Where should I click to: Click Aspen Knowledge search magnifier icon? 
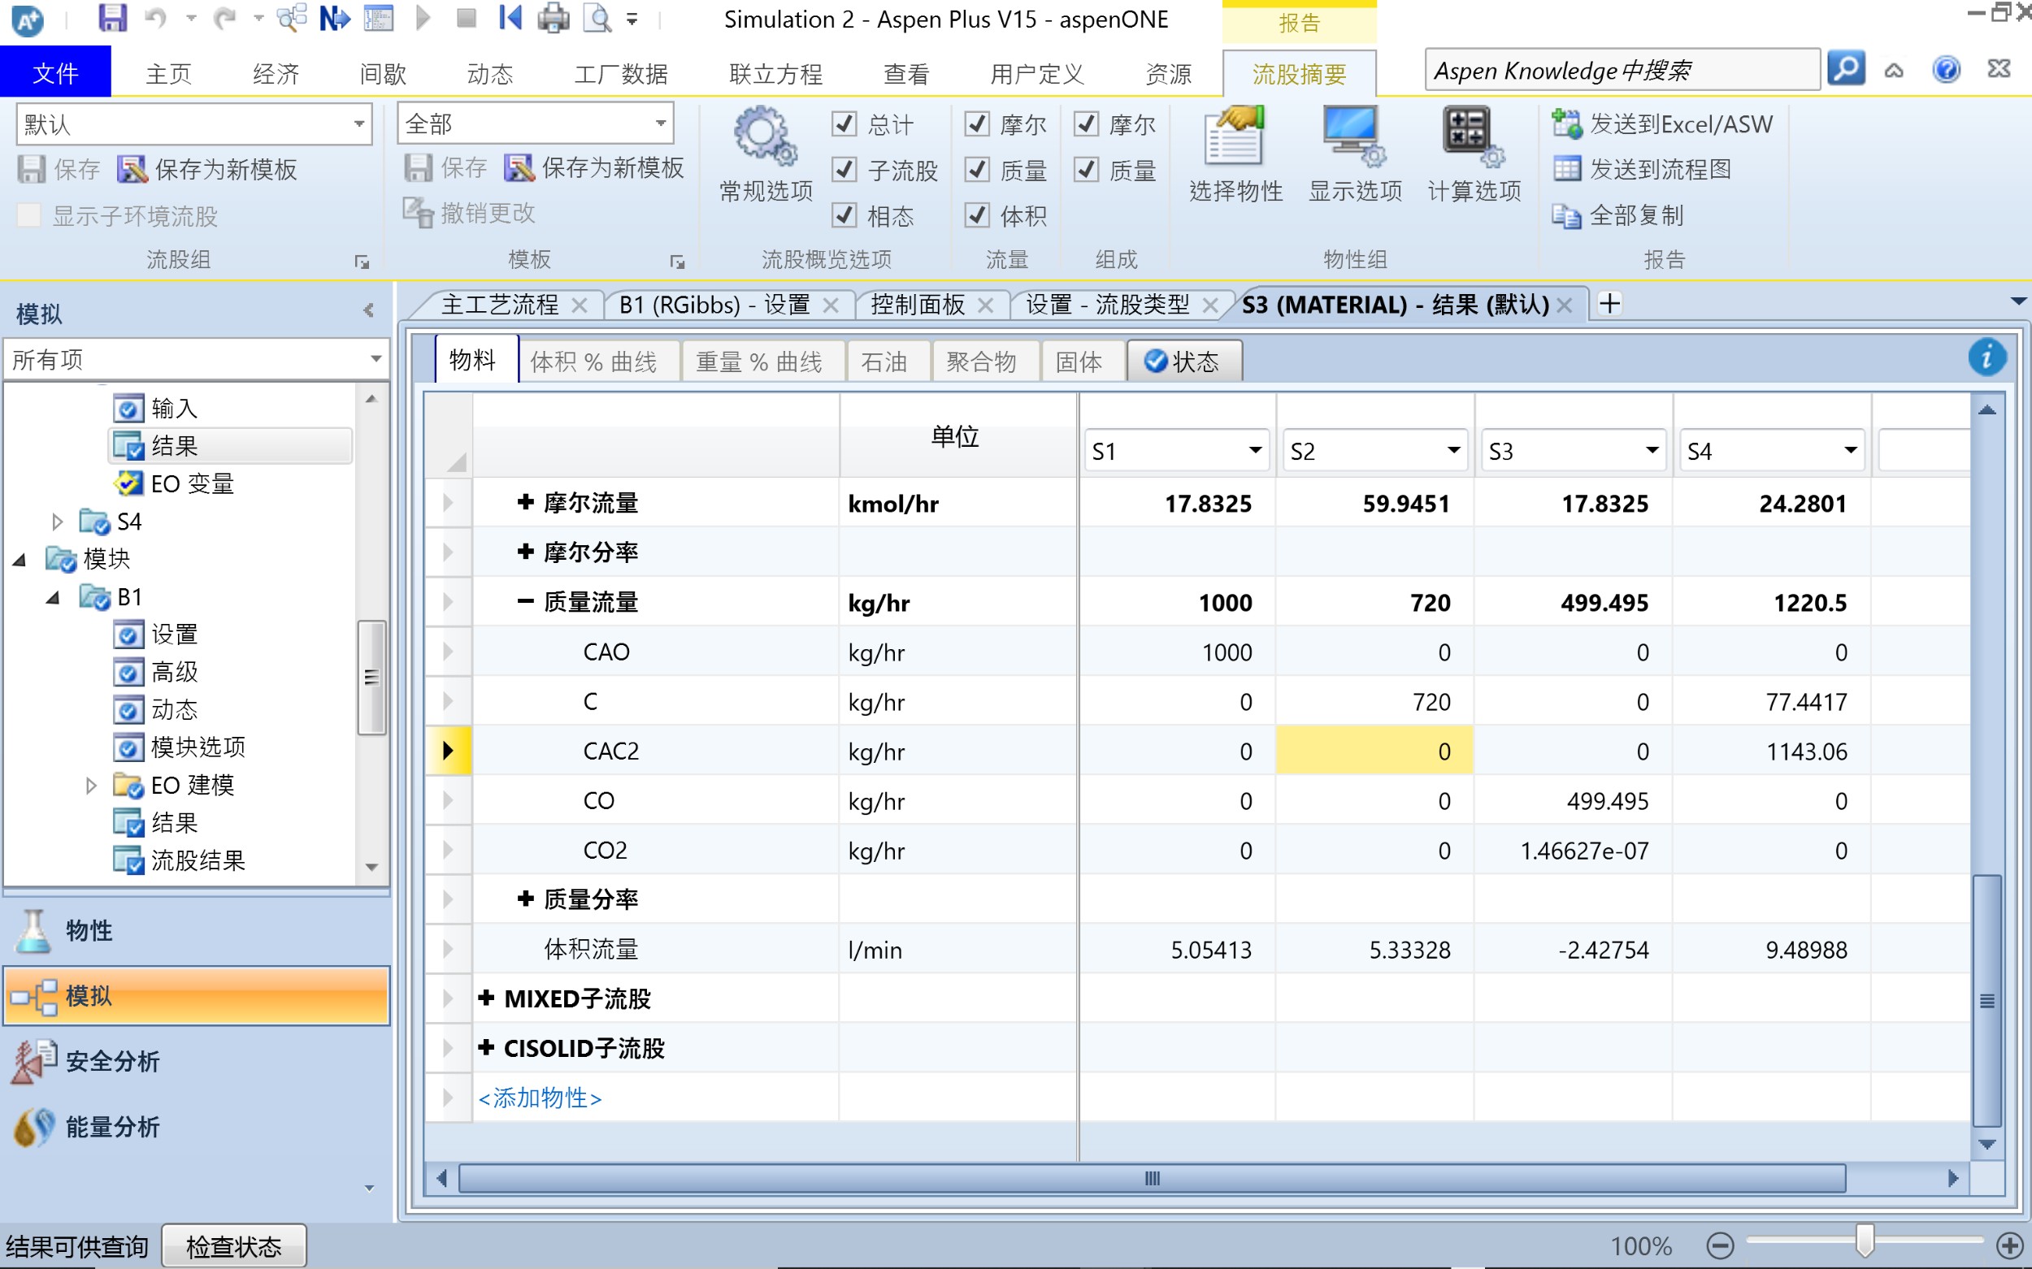[x=1845, y=70]
